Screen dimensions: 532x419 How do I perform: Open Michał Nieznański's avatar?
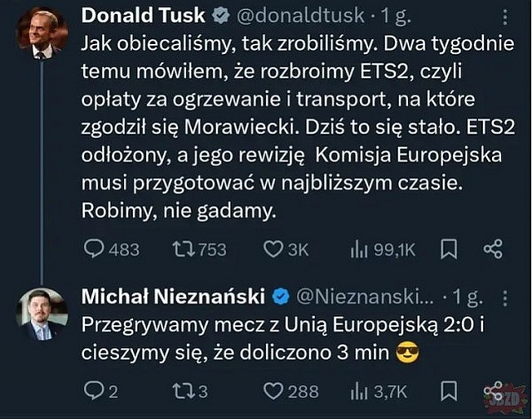coord(42,314)
